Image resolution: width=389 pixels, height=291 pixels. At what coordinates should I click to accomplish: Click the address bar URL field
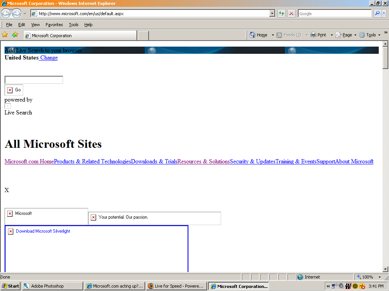(x=150, y=13)
